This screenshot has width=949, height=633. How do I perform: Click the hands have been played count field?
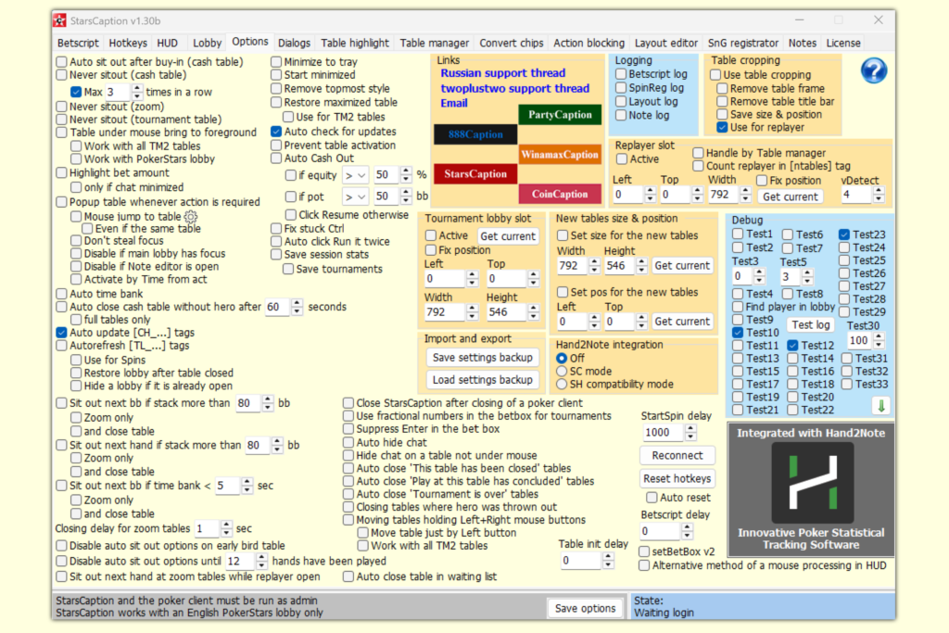click(240, 561)
